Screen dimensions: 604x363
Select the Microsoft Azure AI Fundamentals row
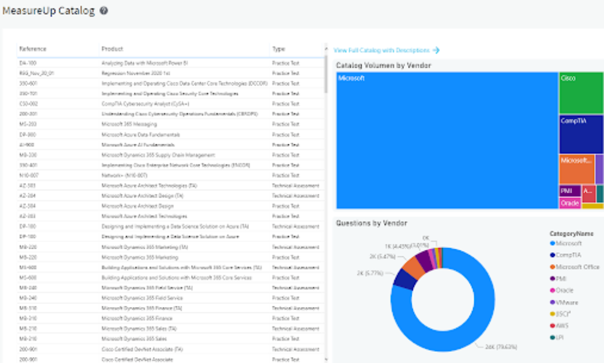point(170,145)
